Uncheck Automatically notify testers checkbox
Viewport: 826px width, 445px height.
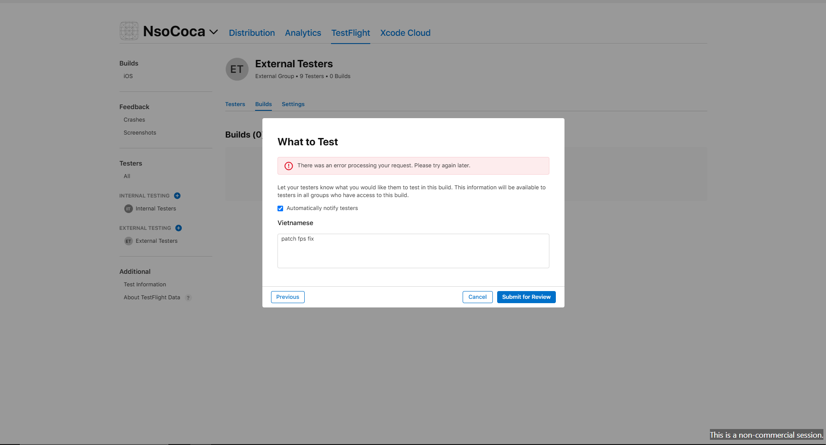(281, 208)
